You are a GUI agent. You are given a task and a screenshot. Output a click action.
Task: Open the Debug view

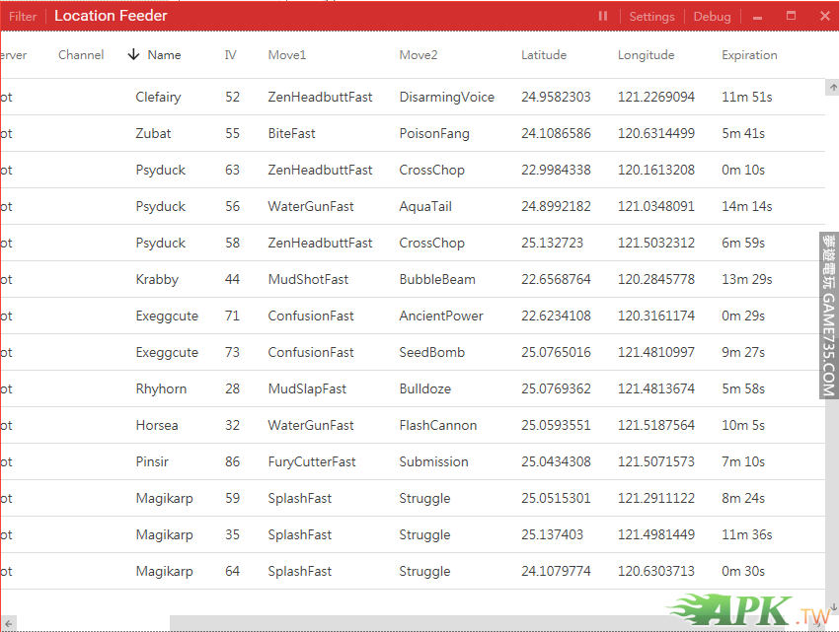click(x=712, y=17)
